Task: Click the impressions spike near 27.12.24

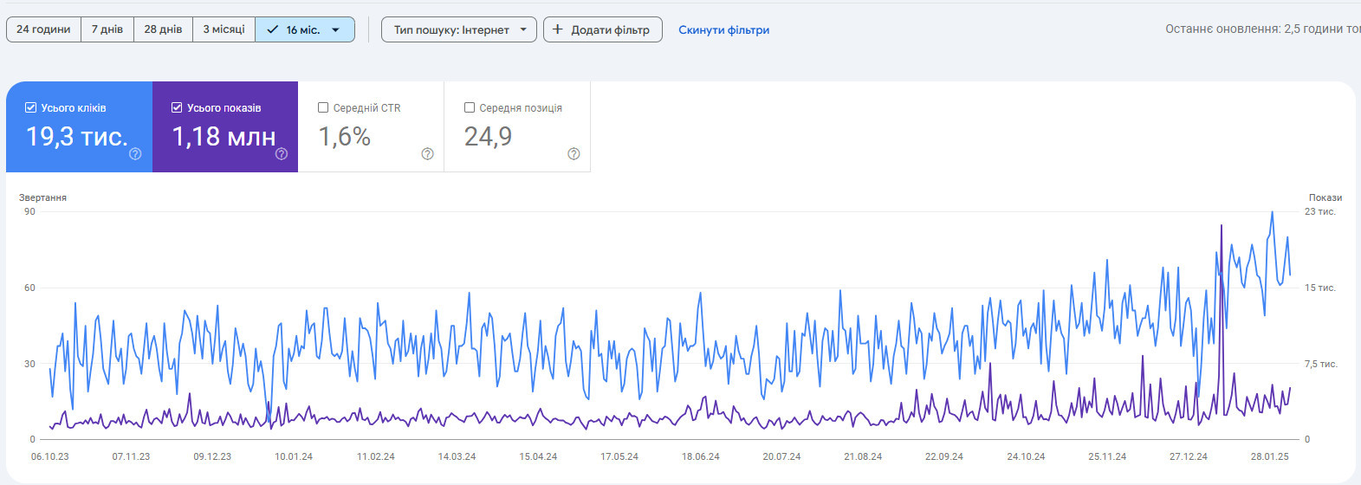Action: click(1222, 227)
